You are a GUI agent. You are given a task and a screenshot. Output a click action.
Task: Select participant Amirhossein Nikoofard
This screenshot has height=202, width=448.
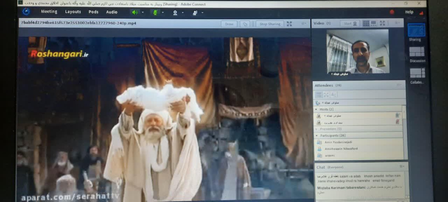[x=358, y=149]
